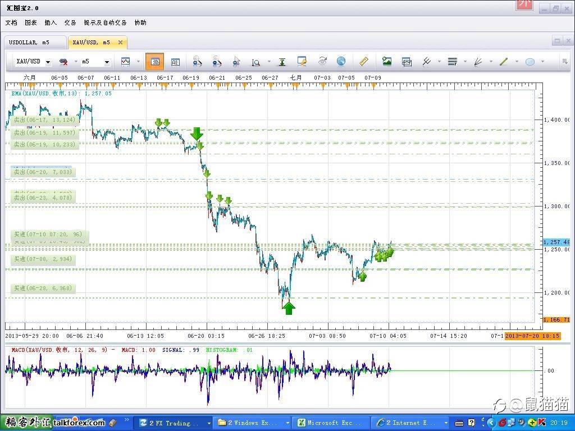Select the fan lines drawing tool
Image resolution: width=575 pixels, height=431 pixels.
tap(478, 62)
